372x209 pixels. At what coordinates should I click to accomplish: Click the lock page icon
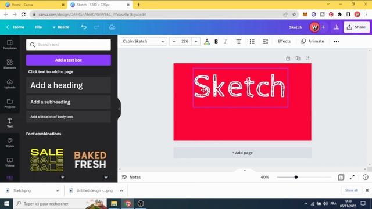(x=288, y=58)
